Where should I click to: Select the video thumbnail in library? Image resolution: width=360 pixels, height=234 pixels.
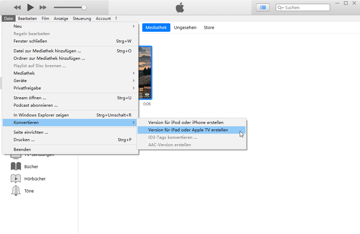(x=145, y=73)
